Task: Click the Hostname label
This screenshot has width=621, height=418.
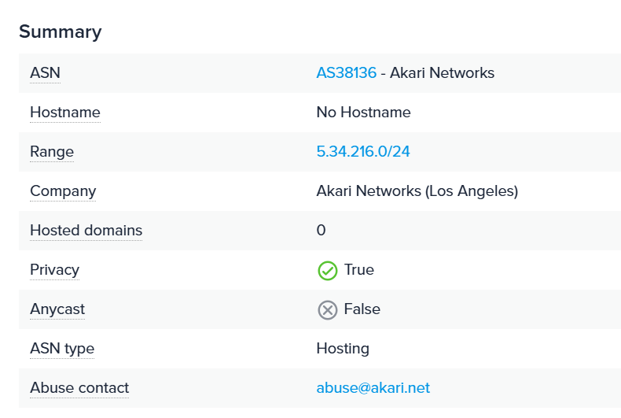Action: click(x=64, y=113)
